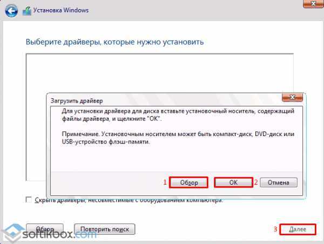Click Обзор in the main setup window
The height and width of the screenshot is (244, 324).
(x=45, y=229)
